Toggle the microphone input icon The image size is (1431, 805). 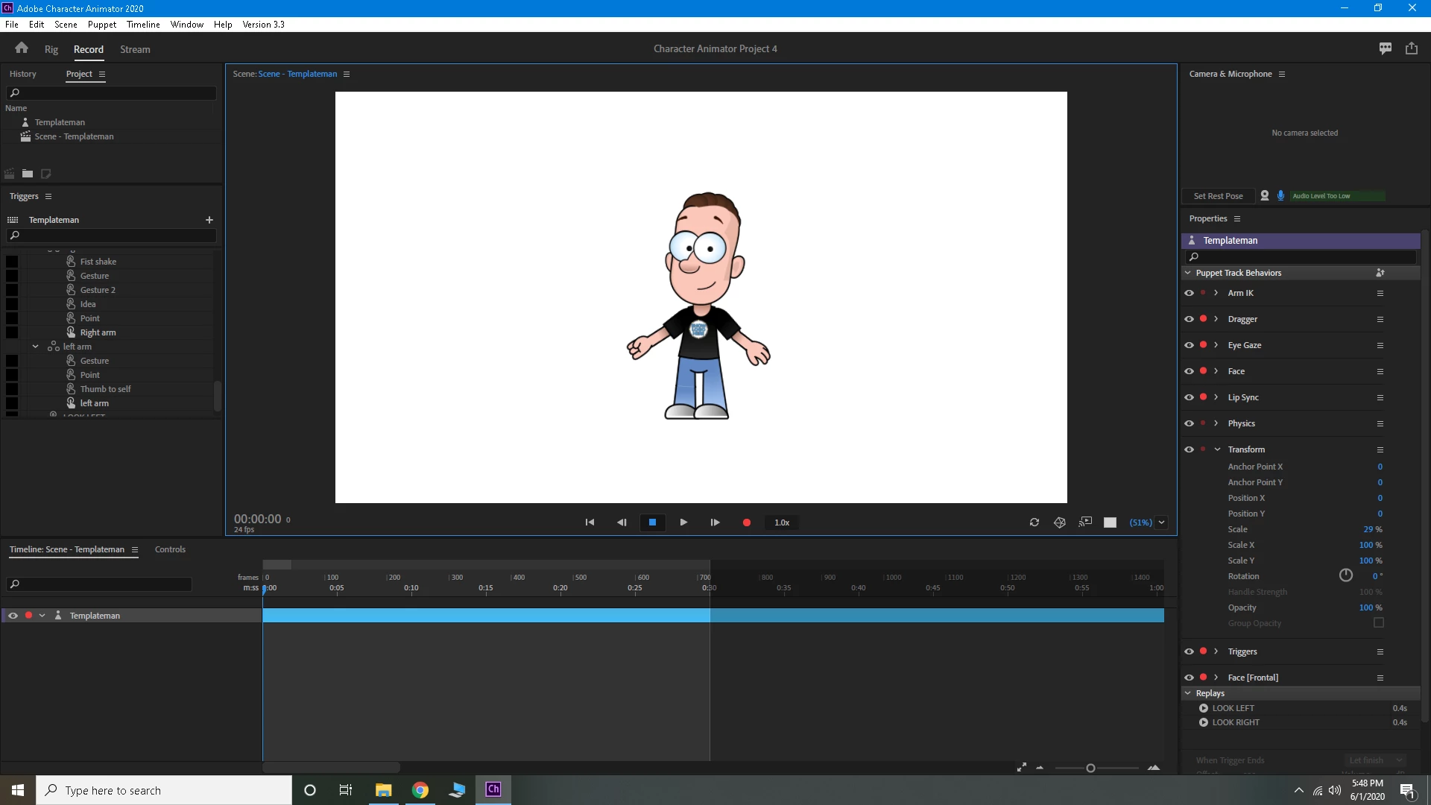pyautogui.click(x=1280, y=196)
